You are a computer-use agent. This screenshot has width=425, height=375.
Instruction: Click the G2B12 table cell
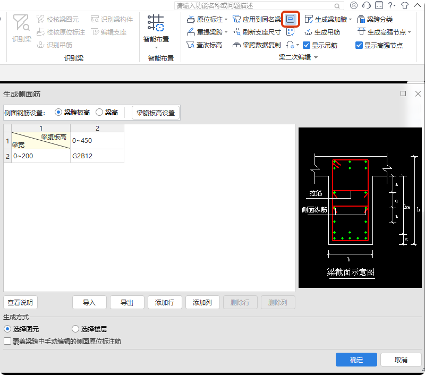[x=97, y=156]
